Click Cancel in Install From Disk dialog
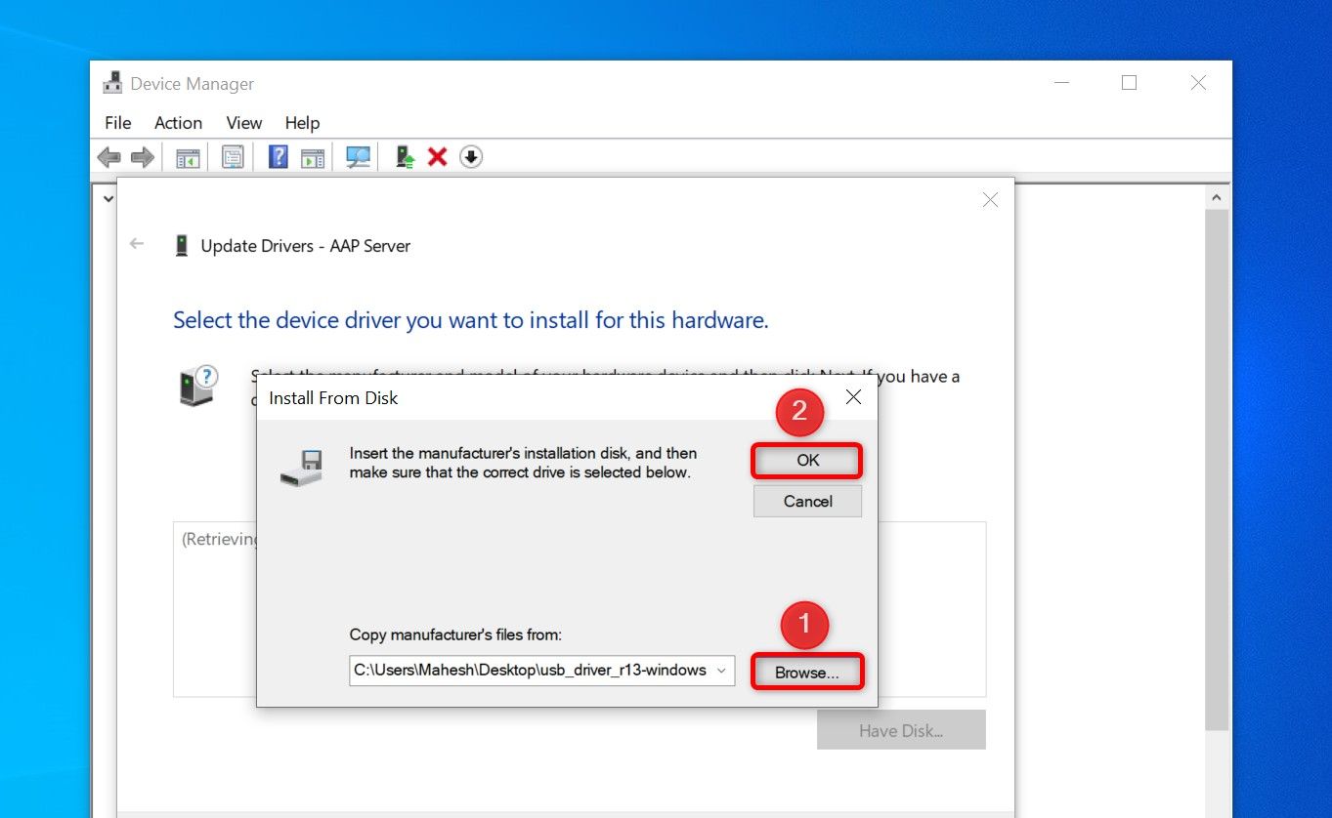The width and height of the screenshot is (1332, 818). click(807, 501)
